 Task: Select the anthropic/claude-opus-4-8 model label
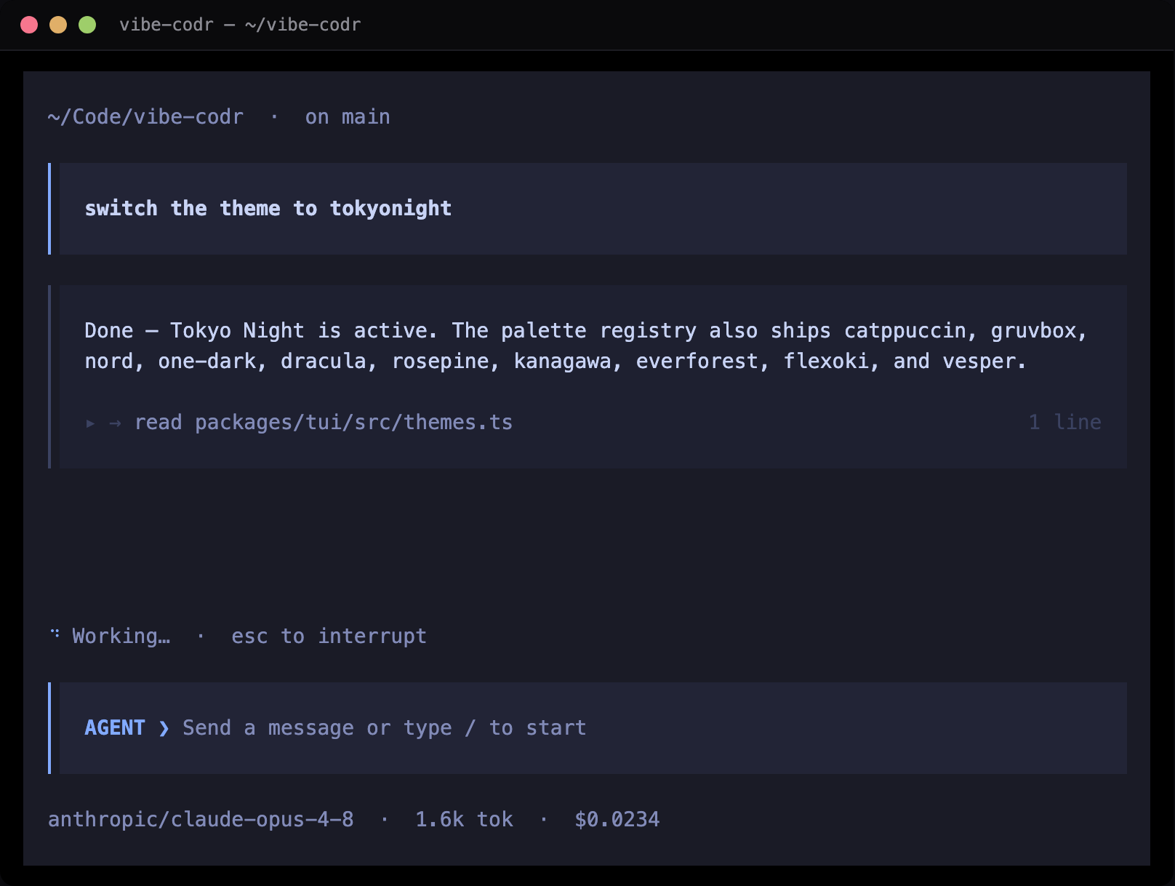[201, 820]
